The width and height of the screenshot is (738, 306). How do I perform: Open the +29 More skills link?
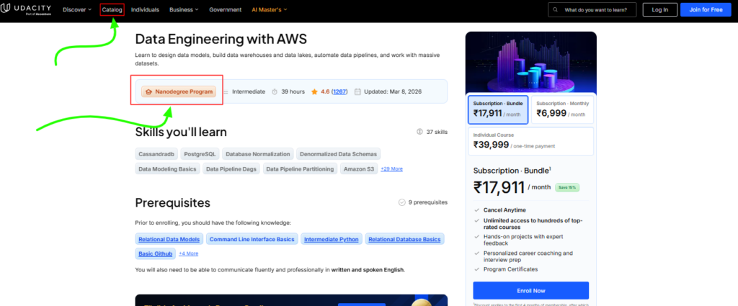(x=391, y=168)
